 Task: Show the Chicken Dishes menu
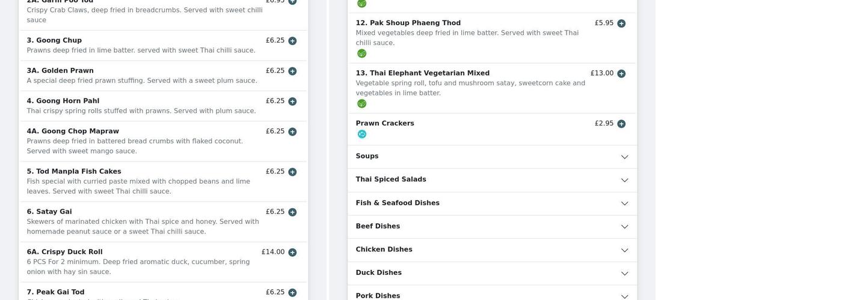point(624,250)
